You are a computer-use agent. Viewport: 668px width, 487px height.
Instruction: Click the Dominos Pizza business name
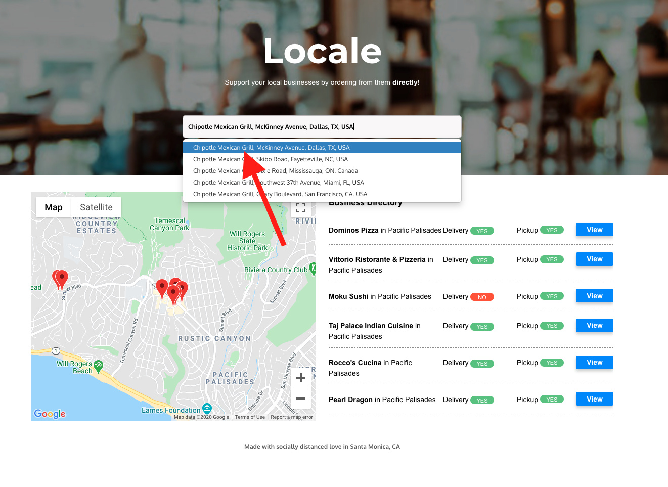(353, 230)
